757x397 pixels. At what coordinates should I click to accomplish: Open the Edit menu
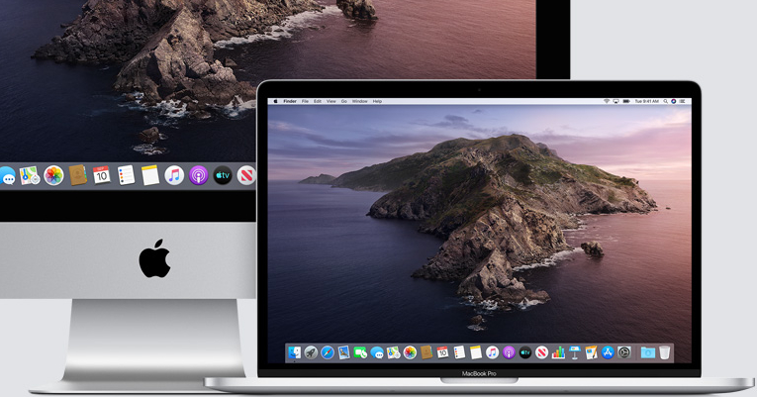(x=318, y=101)
